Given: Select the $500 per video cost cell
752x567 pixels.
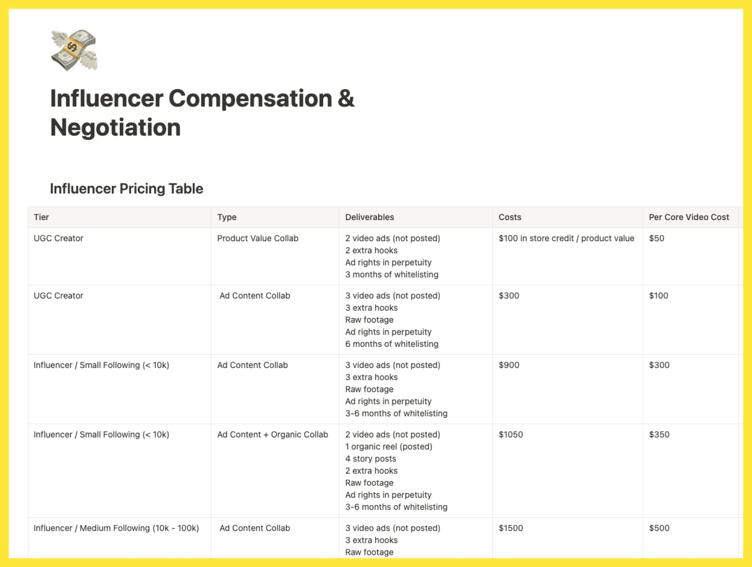Looking at the screenshot, I should coord(690,538).
